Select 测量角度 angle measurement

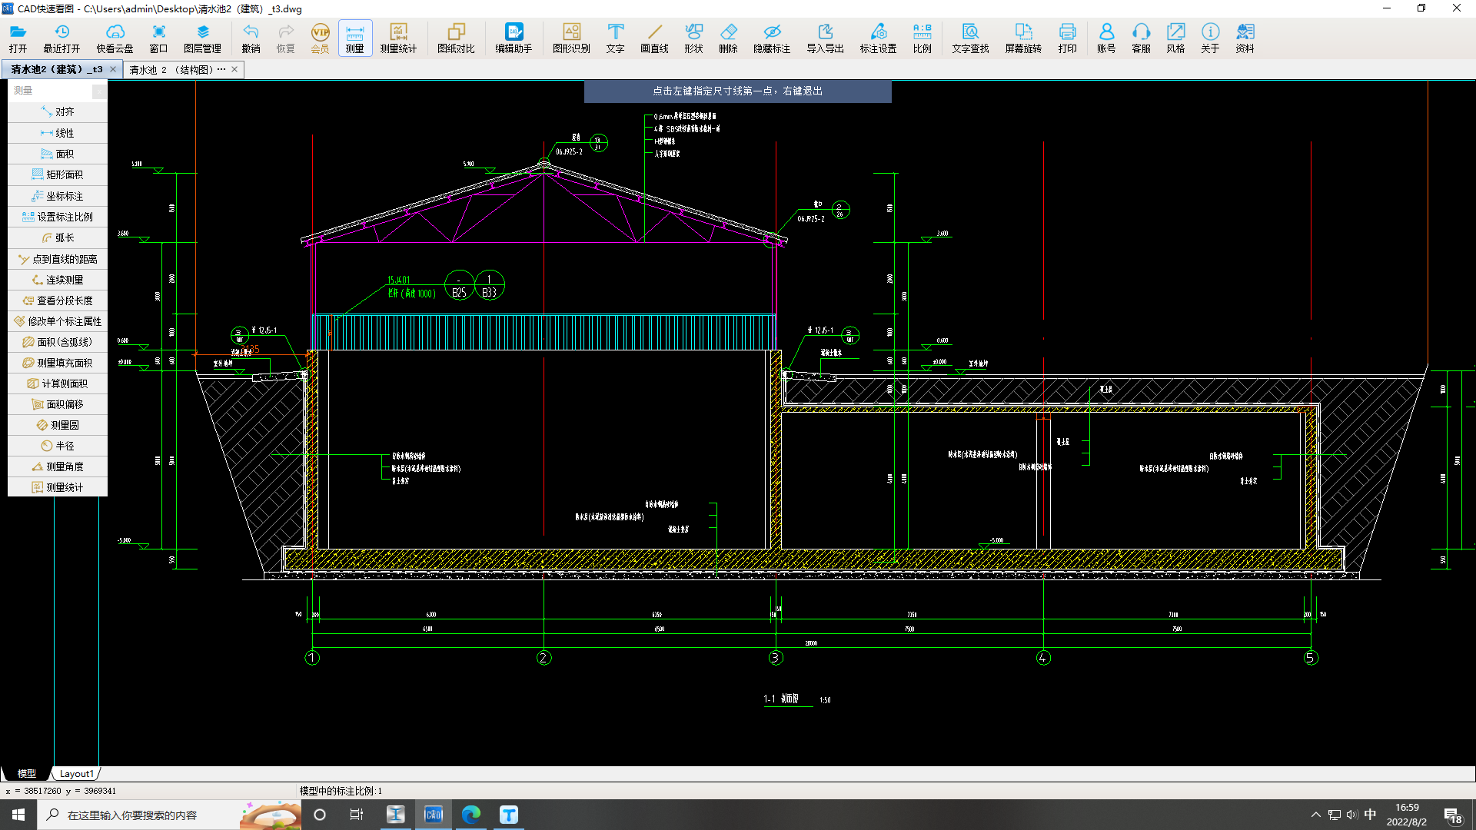[x=58, y=466]
